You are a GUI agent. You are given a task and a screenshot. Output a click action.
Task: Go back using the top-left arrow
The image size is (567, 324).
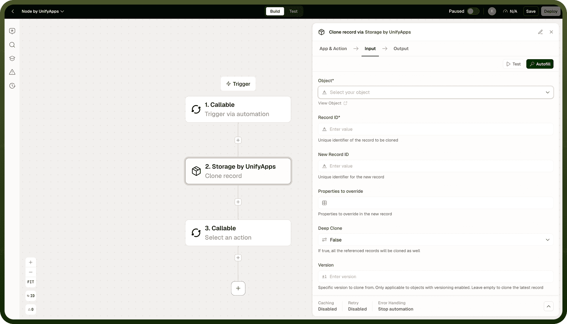coord(13,11)
